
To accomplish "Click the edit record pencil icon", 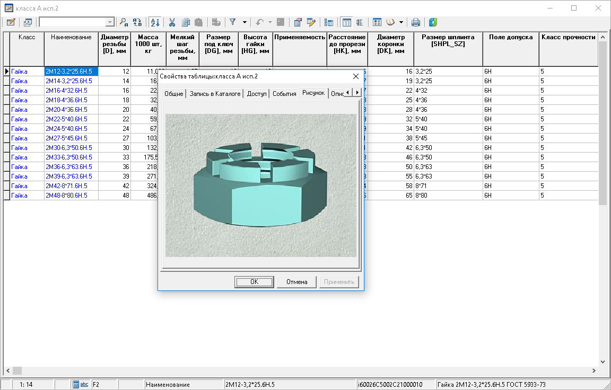I will pos(11,22).
